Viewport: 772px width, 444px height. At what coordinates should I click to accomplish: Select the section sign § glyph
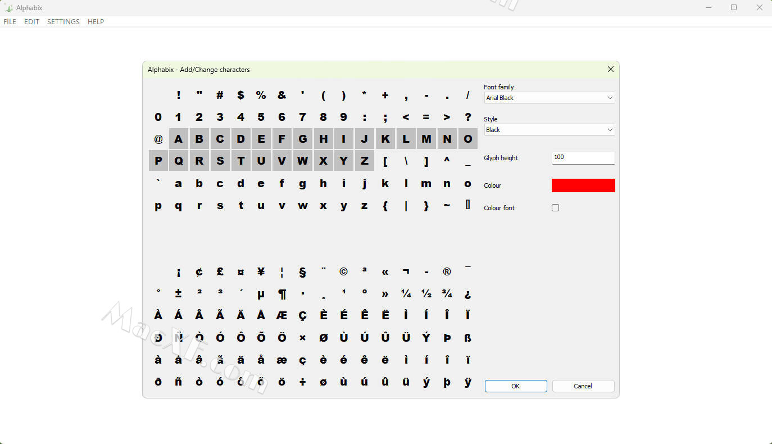click(x=302, y=271)
